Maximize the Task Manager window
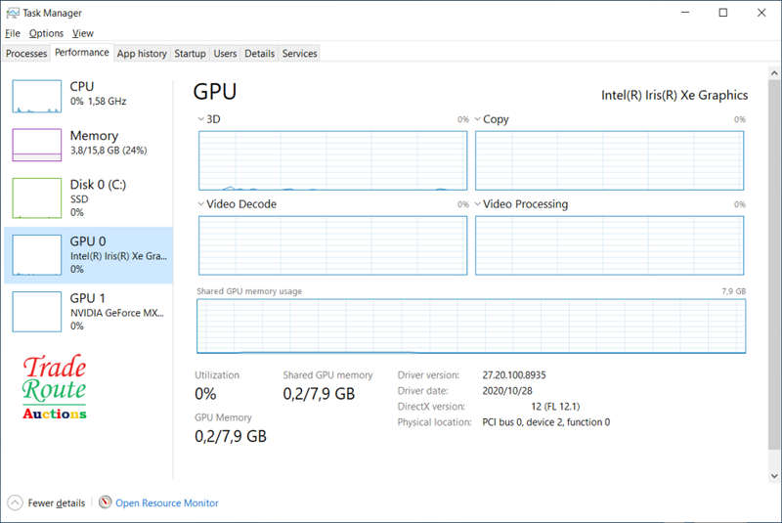The width and height of the screenshot is (782, 523). click(x=723, y=13)
